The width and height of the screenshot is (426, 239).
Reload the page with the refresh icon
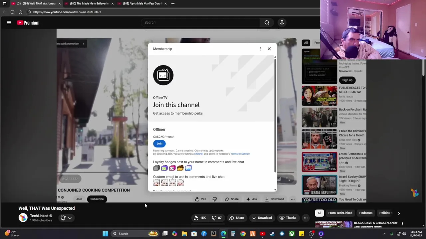click(12, 12)
